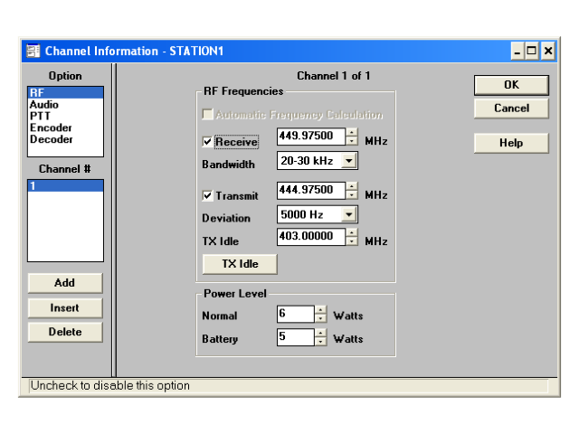Decrease Battery power level with down arrow
This screenshot has width=579, height=434.
tap(320, 342)
